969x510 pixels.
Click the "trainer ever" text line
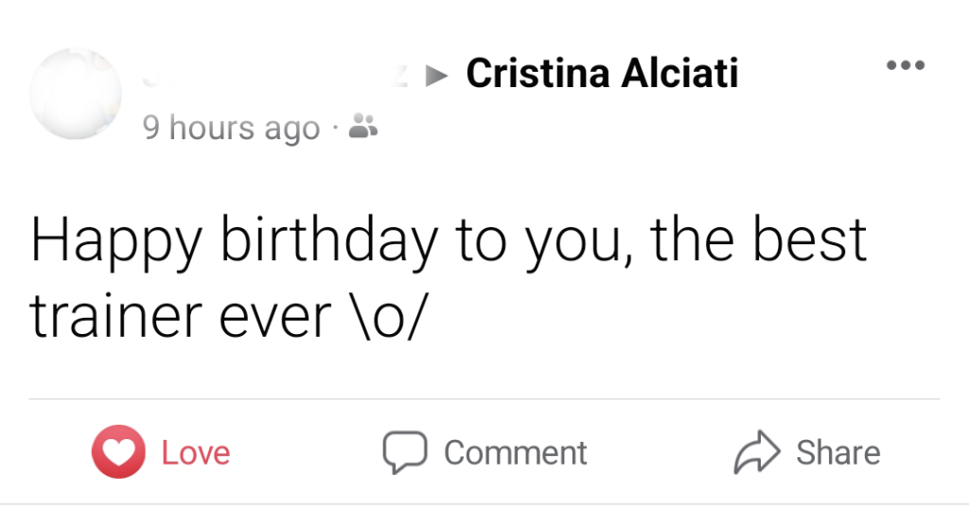tap(178, 319)
